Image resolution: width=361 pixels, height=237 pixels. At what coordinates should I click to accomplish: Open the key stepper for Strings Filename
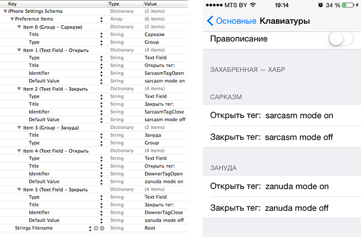coord(90,229)
